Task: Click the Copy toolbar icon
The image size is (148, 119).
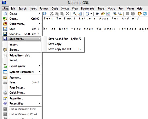Action: 57,14
